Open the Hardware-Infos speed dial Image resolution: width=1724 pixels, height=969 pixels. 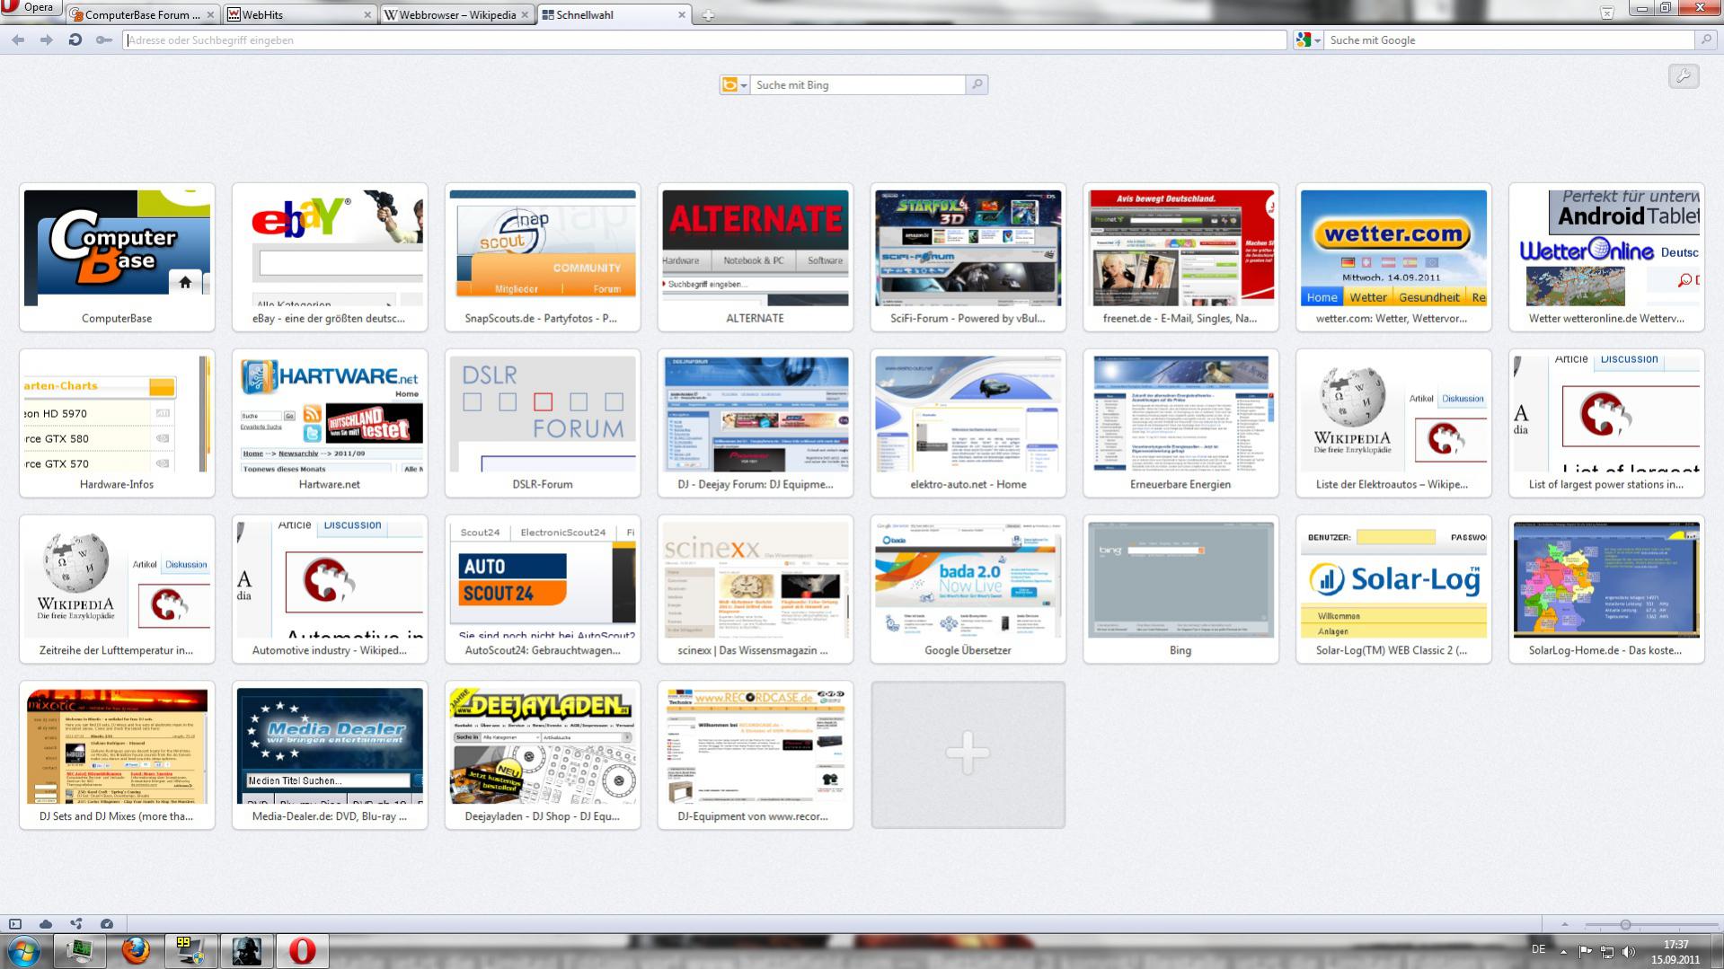117,424
